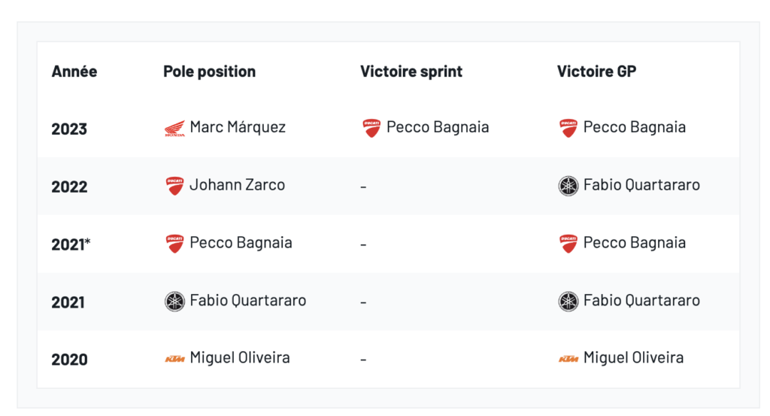Click the Yamaha logo in 2021 pole position

[174, 302]
